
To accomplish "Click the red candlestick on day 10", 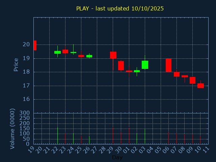I will click(200, 86).
